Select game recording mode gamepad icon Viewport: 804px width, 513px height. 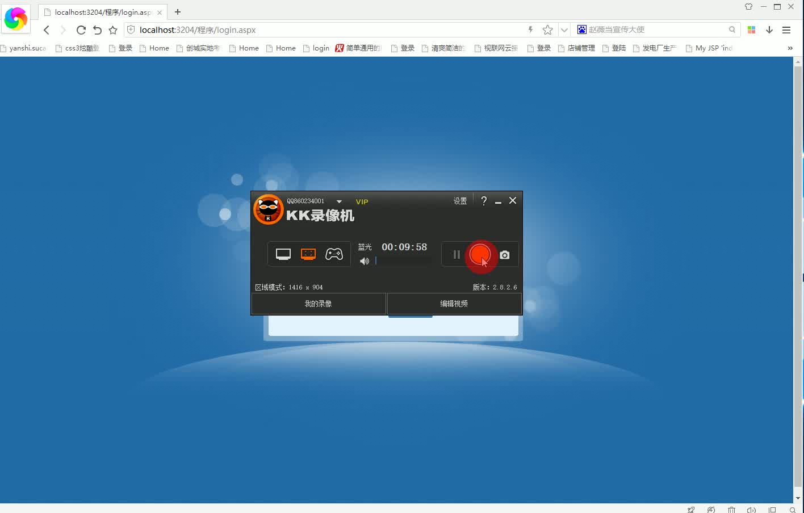click(x=334, y=254)
